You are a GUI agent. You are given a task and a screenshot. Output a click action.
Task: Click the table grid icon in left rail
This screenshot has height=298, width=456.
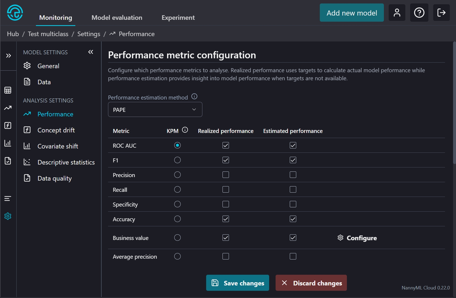(x=8, y=90)
